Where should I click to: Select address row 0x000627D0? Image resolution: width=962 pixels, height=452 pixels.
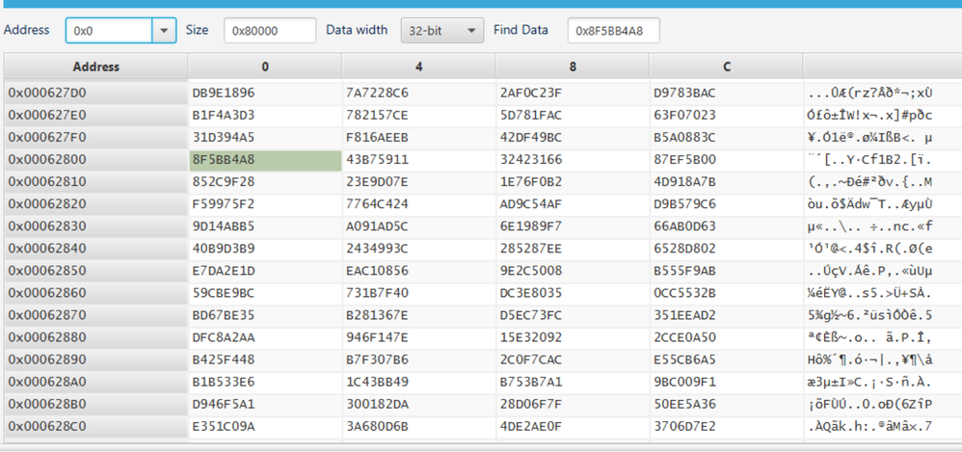(x=96, y=93)
